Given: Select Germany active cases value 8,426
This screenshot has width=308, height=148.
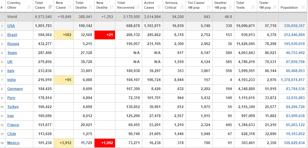Looking at the screenshot, I should tap(156, 89).
